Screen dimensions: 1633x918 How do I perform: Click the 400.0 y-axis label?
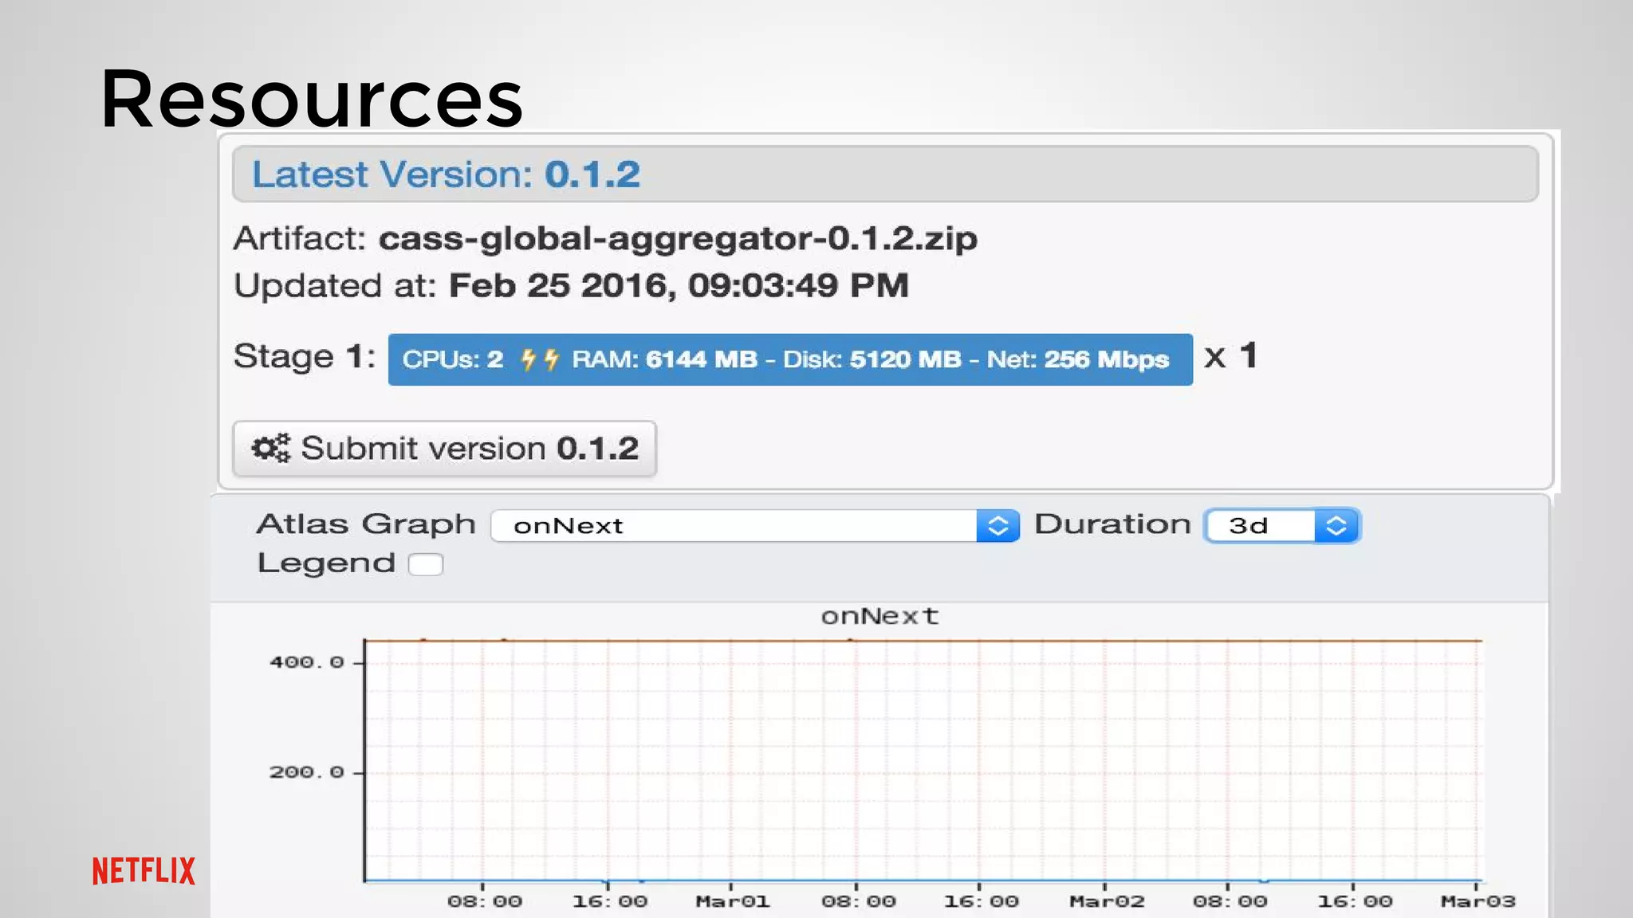[306, 662]
